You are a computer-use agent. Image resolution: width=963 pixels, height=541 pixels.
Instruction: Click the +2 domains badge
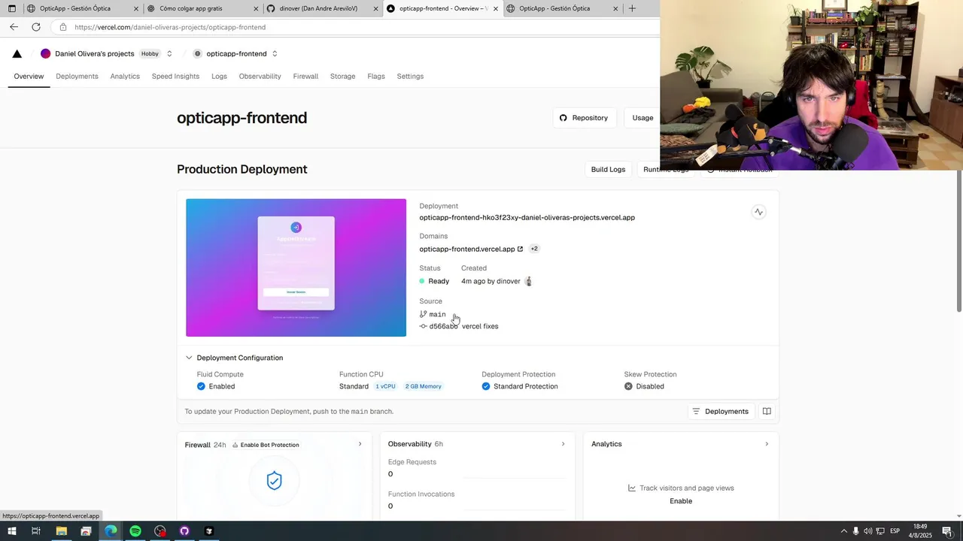coord(534,249)
